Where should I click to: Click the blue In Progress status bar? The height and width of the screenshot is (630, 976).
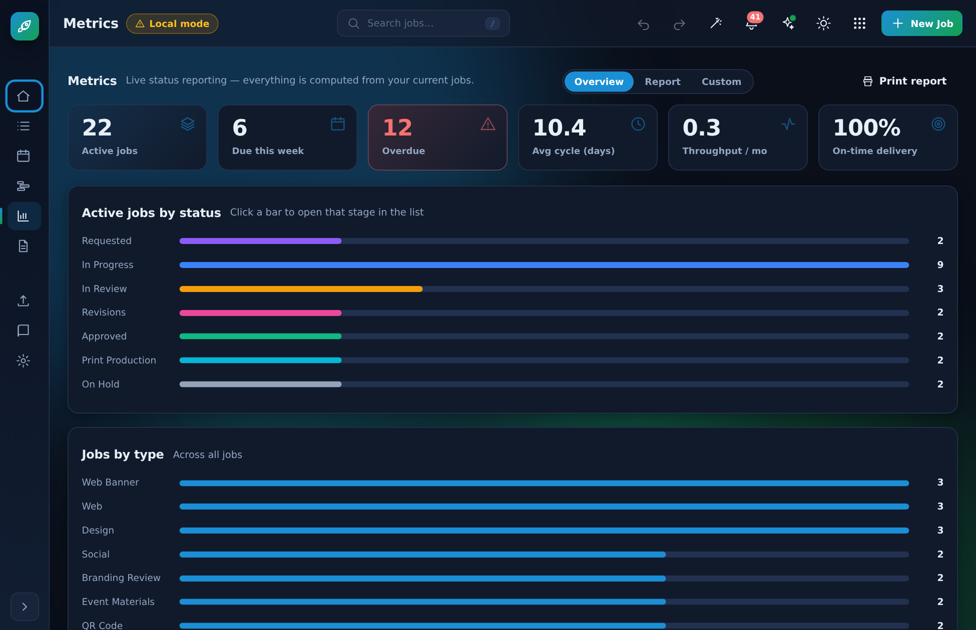pyautogui.click(x=544, y=265)
